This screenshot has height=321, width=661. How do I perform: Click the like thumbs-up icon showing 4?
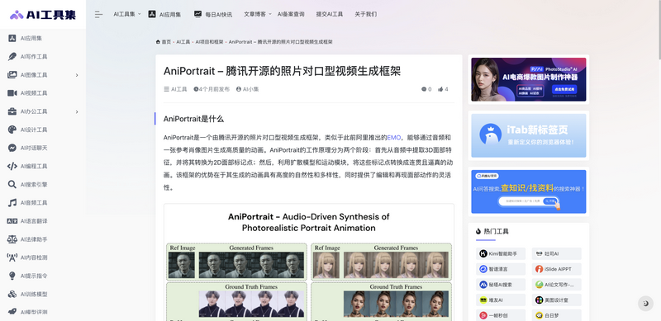pyautogui.click(x=440, y=89)
